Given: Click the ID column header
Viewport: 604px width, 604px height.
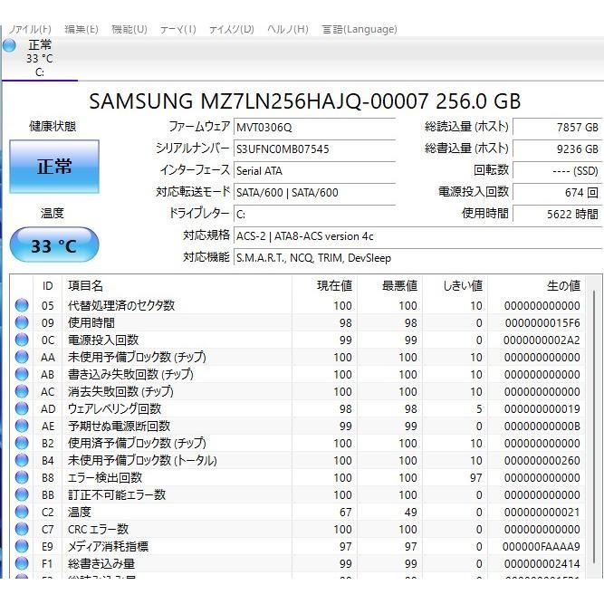Looking at the screenshot, I should tap(47, 286).
